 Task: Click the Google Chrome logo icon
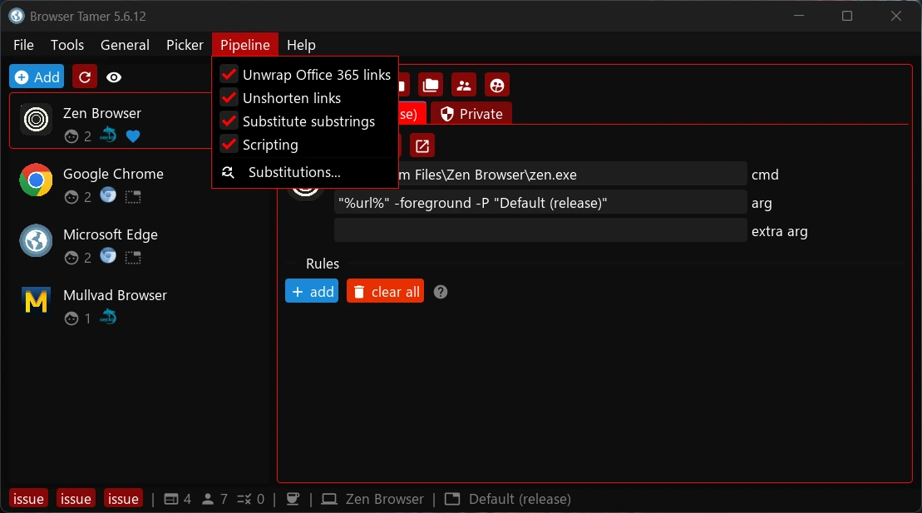pyautogui.click(x=36, y=180)
